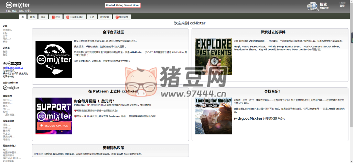The width and height of the screenshot is (353, 163).
Task: Open the 样品 tab with NEW badge
Action: click(56, 17)
